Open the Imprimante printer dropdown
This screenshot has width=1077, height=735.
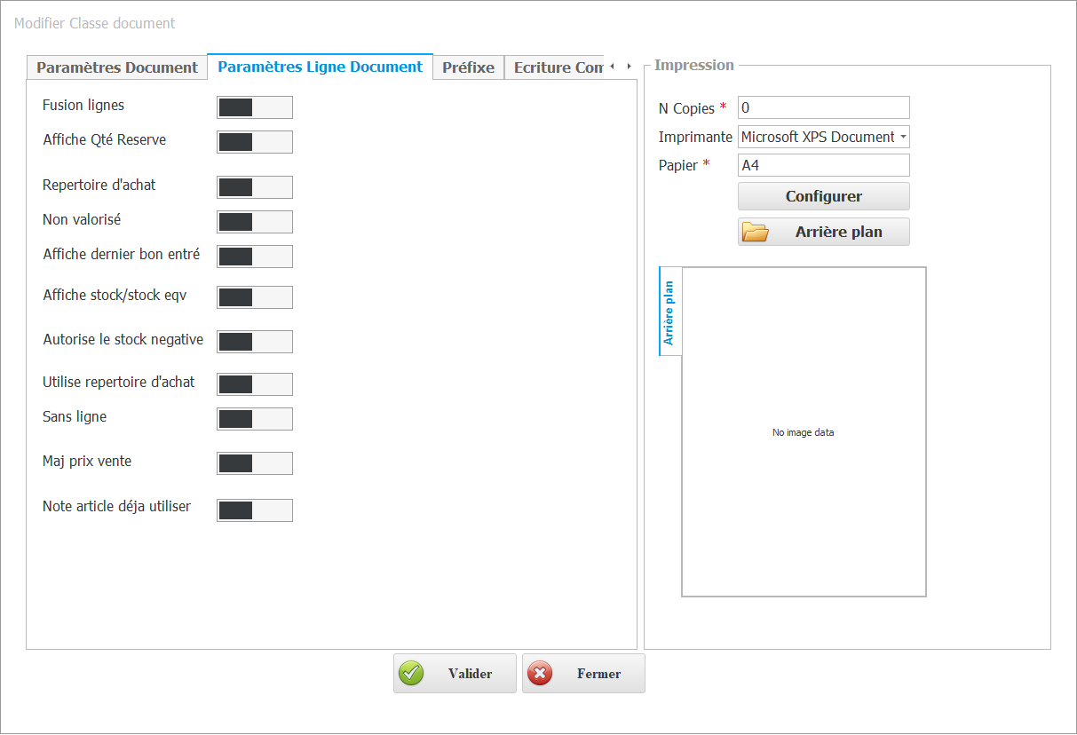901,137
